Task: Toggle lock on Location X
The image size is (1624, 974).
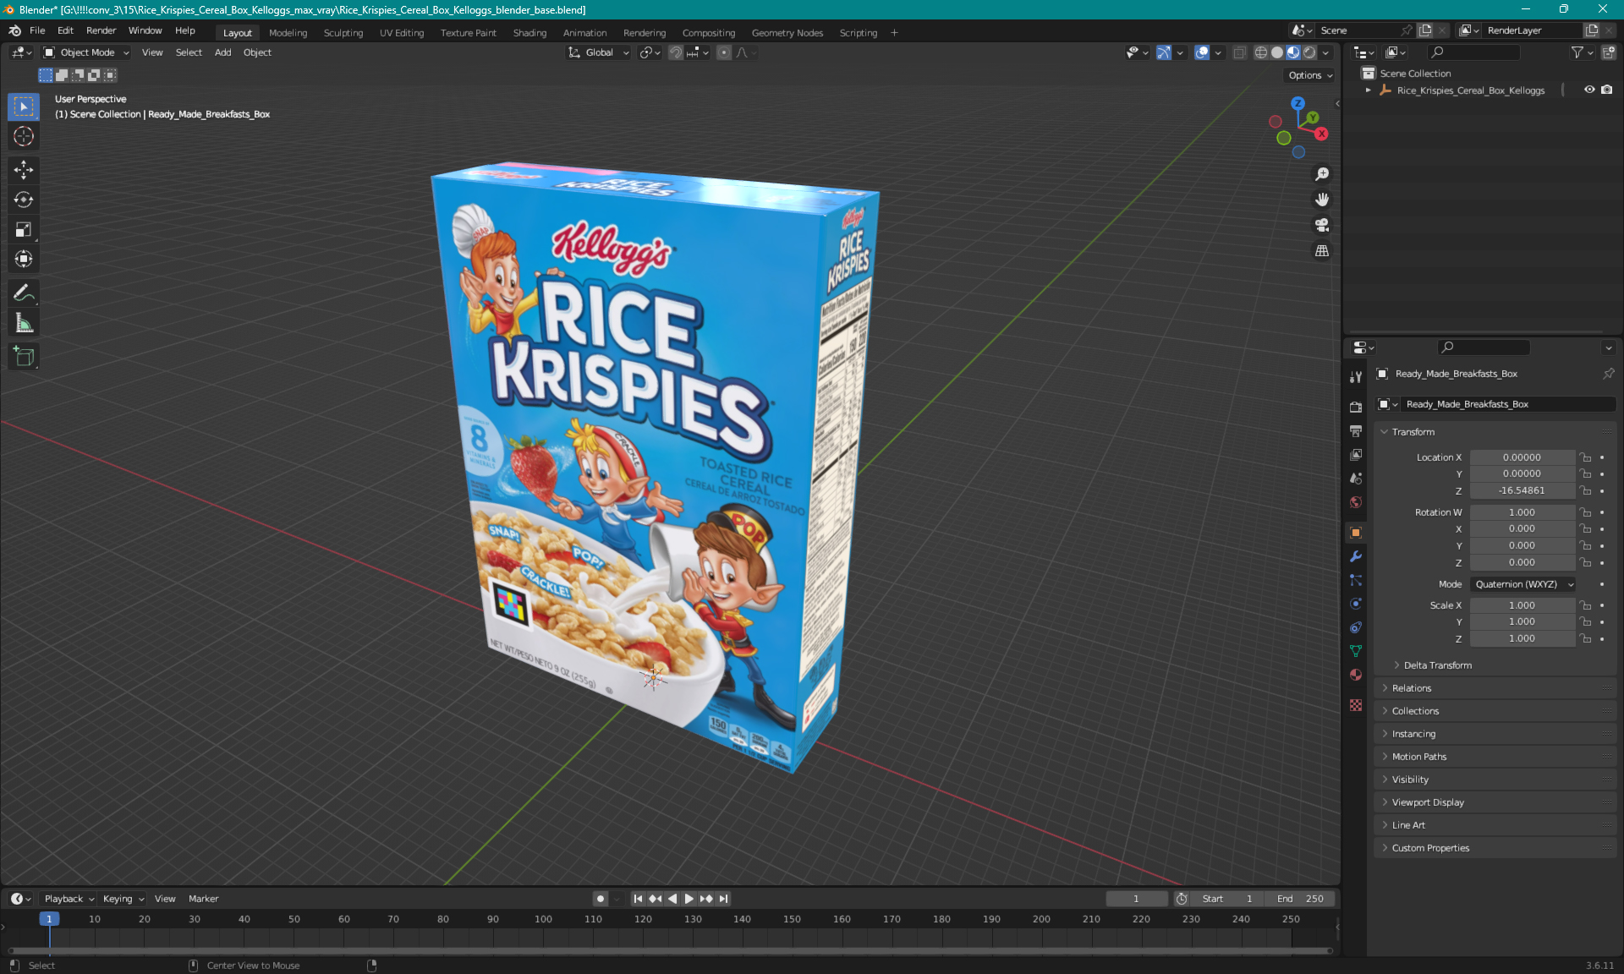Action: (1586, 457)
